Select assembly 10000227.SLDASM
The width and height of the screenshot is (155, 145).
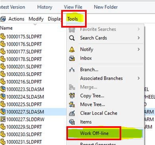point(25,112)
